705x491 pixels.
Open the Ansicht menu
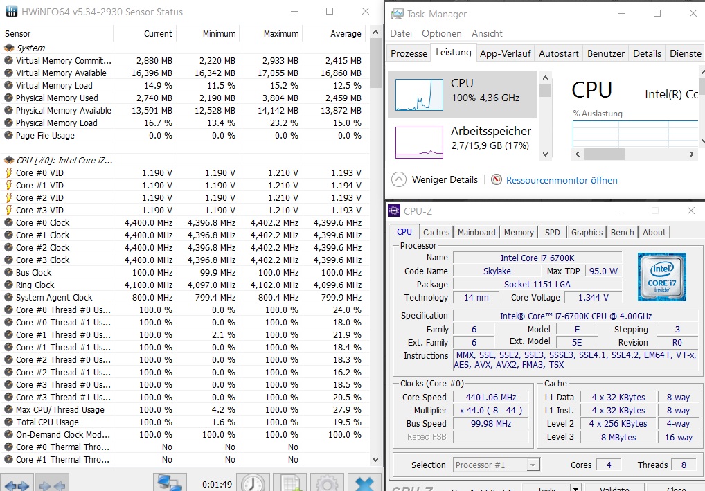pyautogui.click(x=487, y=33)
